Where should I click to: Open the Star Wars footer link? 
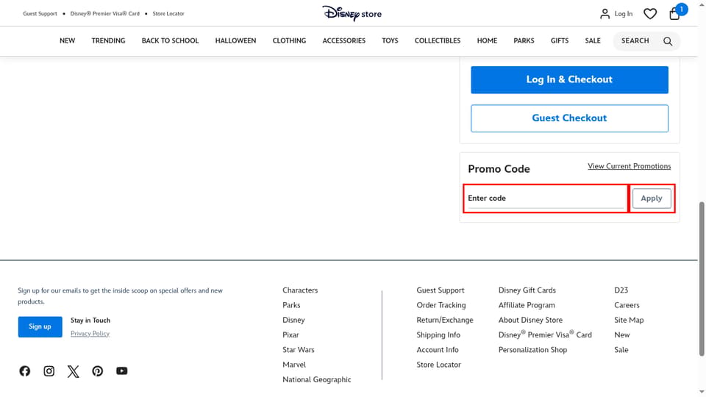(299, 350)
